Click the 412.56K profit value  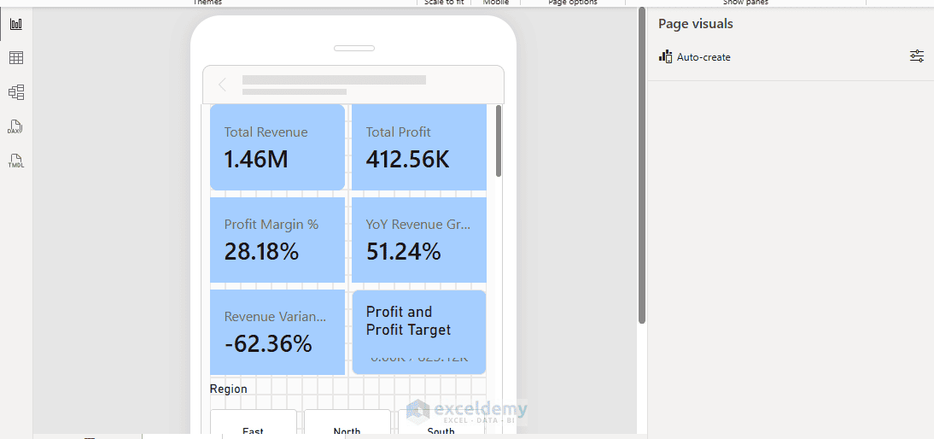coord(407,159)
